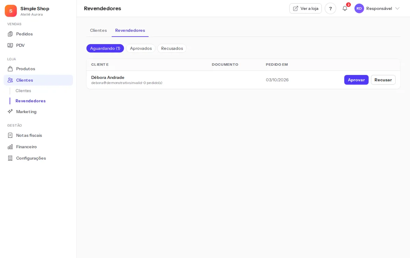Click the Documento column header
Viewport: 410px width, 258px height.
(x=225, y=65)
